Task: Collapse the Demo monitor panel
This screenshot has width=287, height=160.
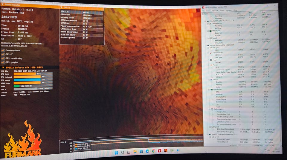Action: click(3, 4)
